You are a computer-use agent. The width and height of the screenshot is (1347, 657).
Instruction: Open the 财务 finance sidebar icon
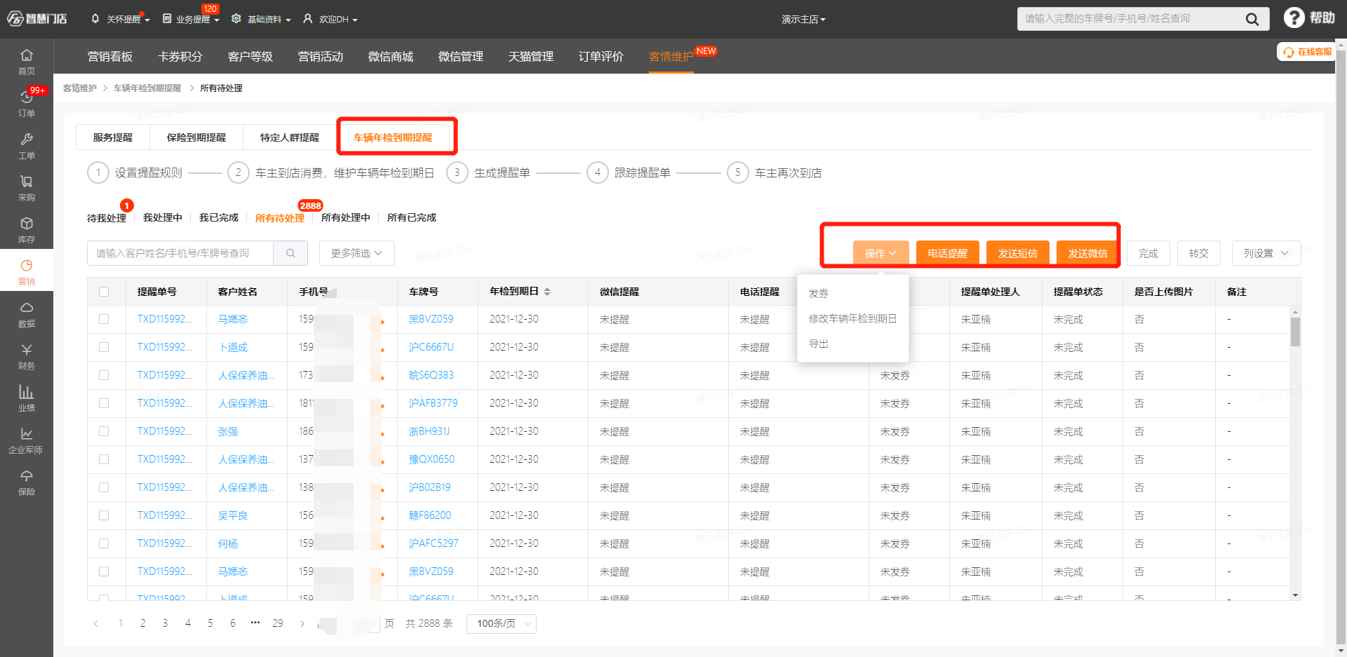[x=27, y=356]
